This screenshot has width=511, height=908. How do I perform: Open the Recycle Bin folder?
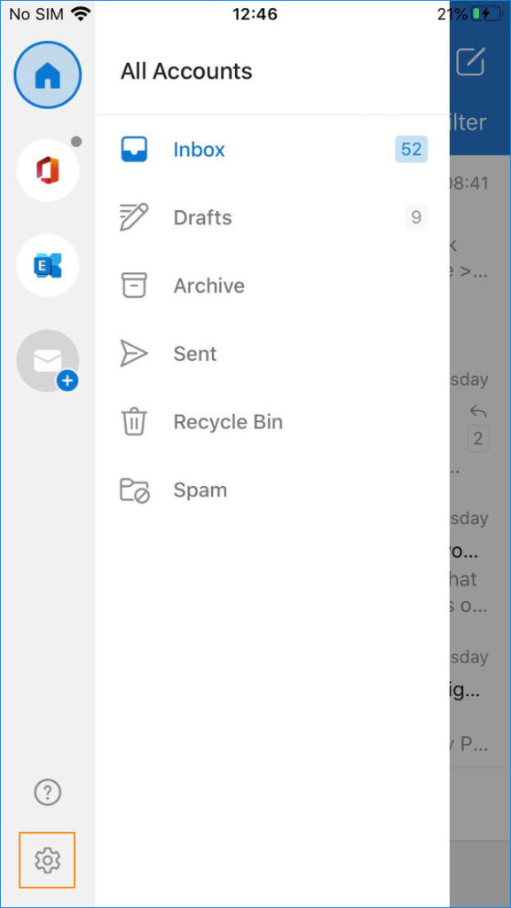tap(228, 421)
